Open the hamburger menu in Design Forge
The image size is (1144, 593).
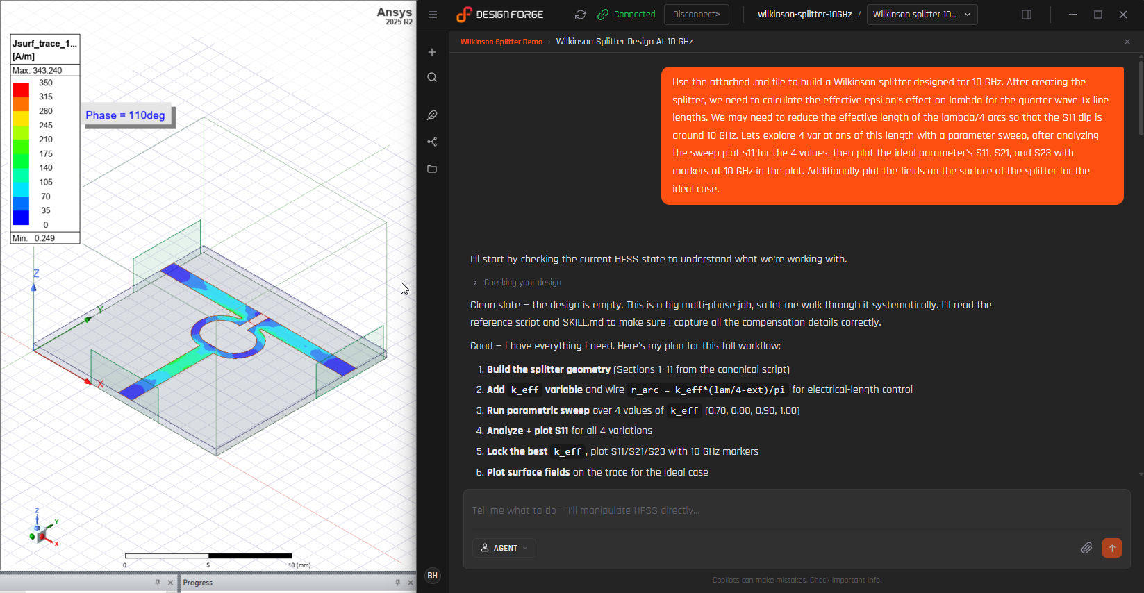433,15
